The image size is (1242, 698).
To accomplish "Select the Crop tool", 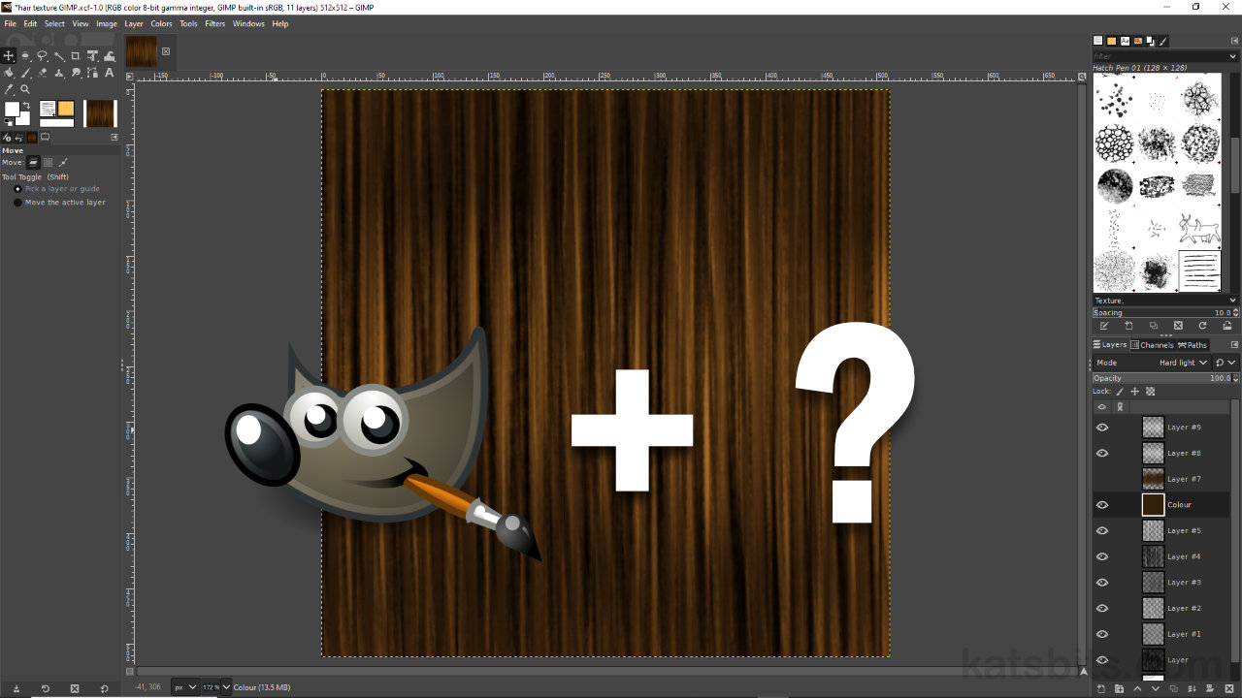I will 75,56.
